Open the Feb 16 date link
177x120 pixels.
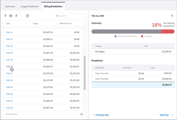pyautogui.click(x=9, y=66)
